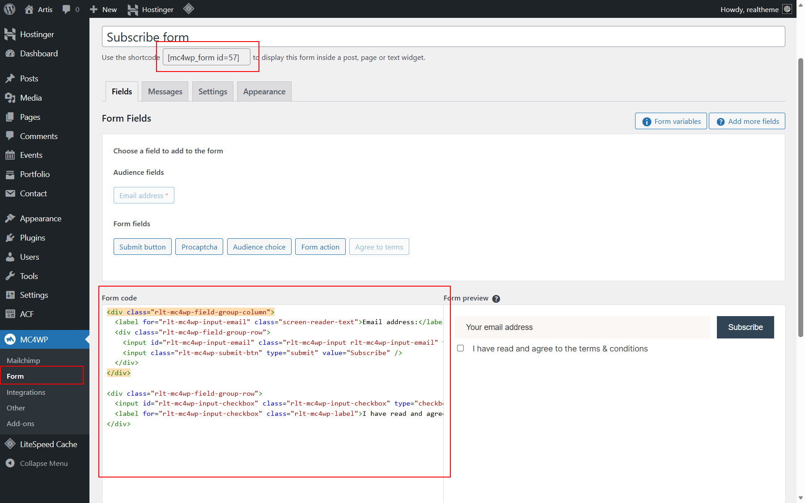Add the Submit button field
This screenshot has height=503, width=805.
point(142,247)
